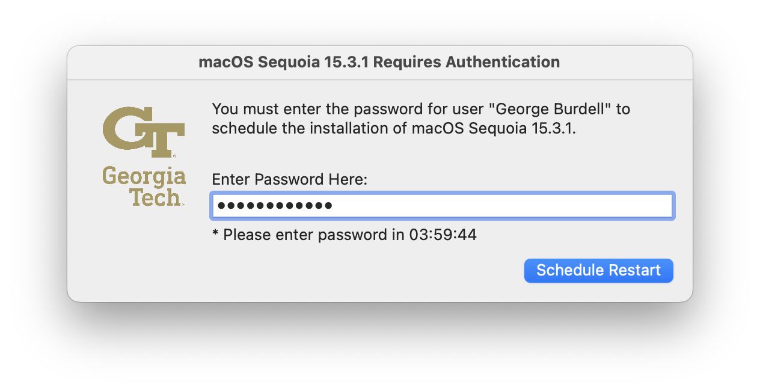The height and width of the screenshot is (391, 760).
Task: Click the asterisk before "Please enter password"
Action: [x=215, y=234]
